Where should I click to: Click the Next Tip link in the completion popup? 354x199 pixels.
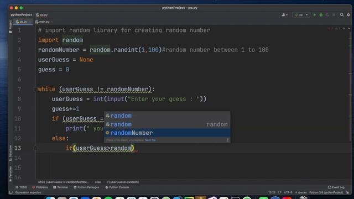(x=150, y=140)
